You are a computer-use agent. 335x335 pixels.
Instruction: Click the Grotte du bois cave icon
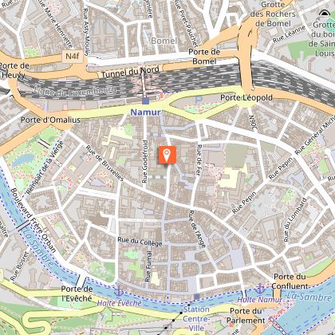click(325, 13)
